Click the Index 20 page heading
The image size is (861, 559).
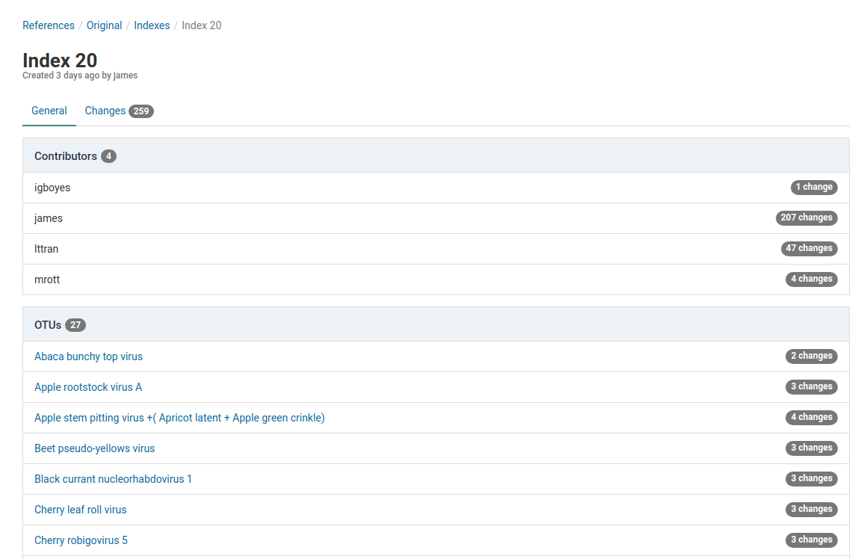click(x=60, y=60)
